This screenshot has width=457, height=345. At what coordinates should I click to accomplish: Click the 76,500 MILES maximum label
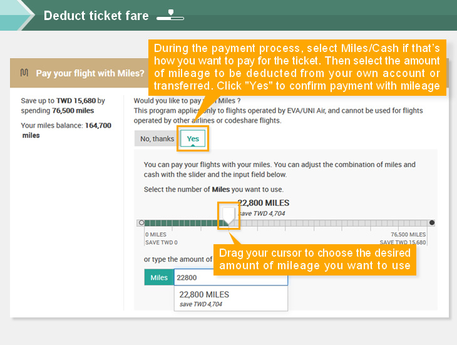pos(408,234)
